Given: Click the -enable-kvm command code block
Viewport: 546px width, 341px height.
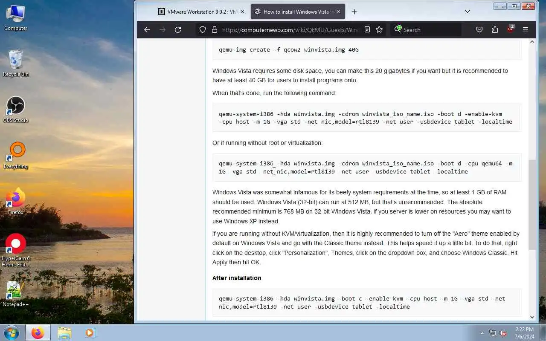Looking at the screenshot, I should pos(367,118).
